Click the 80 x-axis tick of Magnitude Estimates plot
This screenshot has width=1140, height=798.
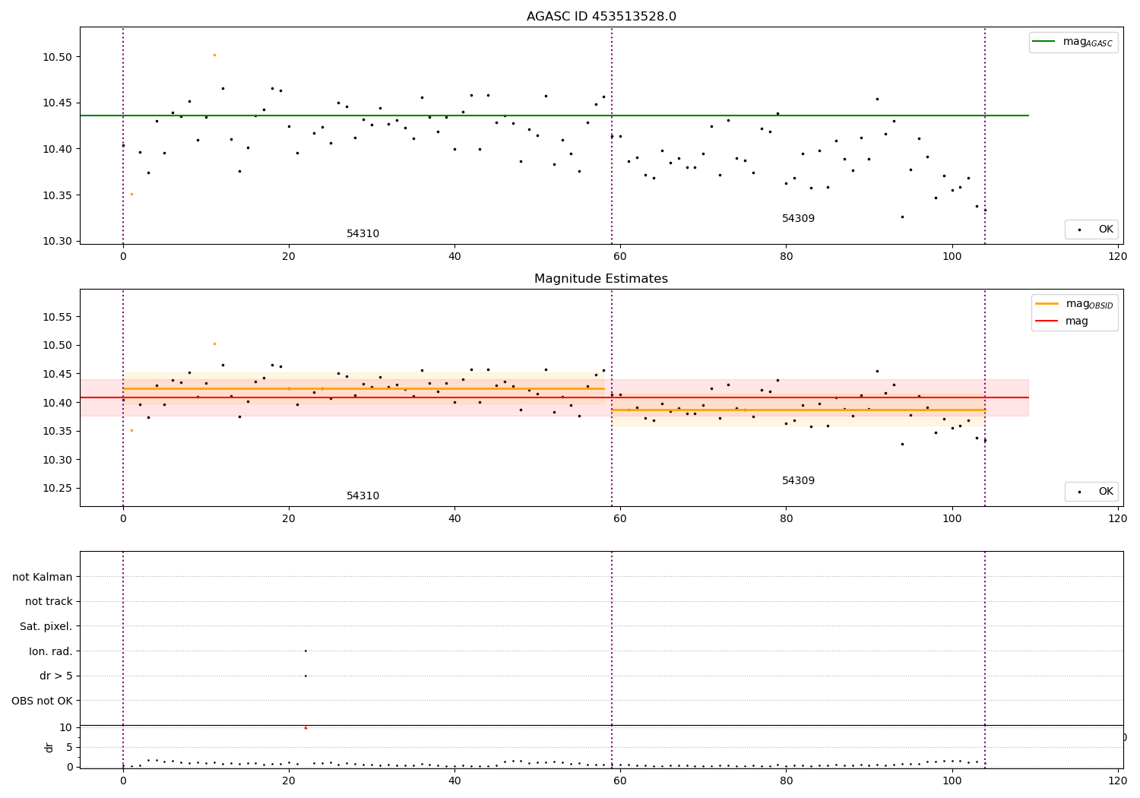click(786, 519)
